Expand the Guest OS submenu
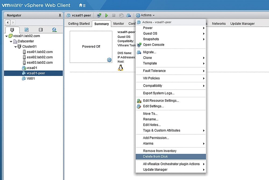This screenshot has width=269, height=180. tap(171, 33)
